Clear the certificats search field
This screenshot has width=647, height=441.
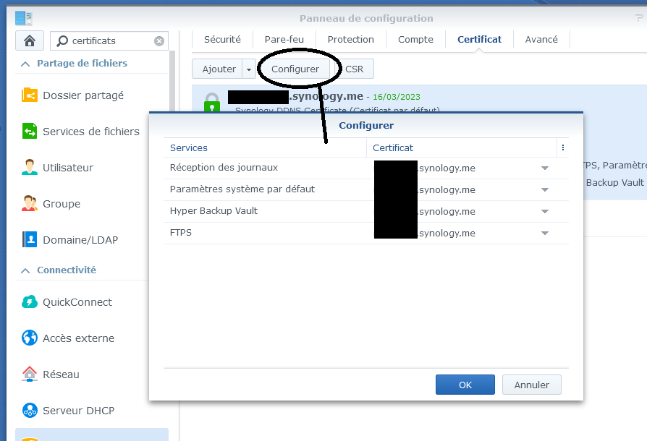pos(159,40)
